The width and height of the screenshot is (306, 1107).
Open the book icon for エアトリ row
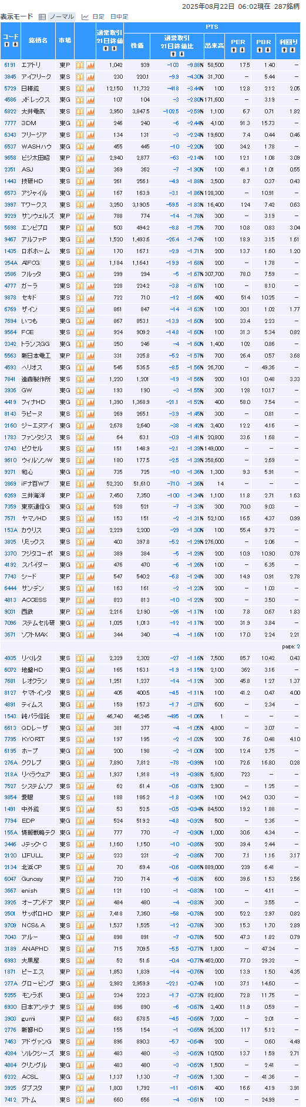click(x=80, y=65)
